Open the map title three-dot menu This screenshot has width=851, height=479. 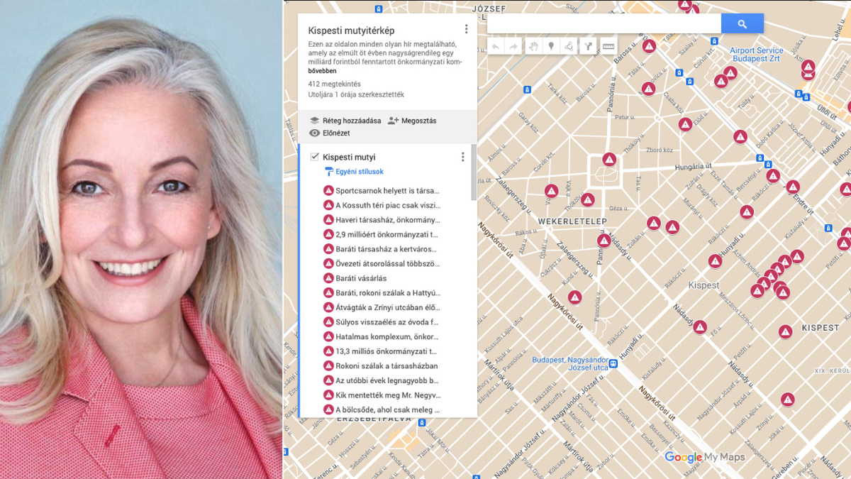click(x=466, y=29)
